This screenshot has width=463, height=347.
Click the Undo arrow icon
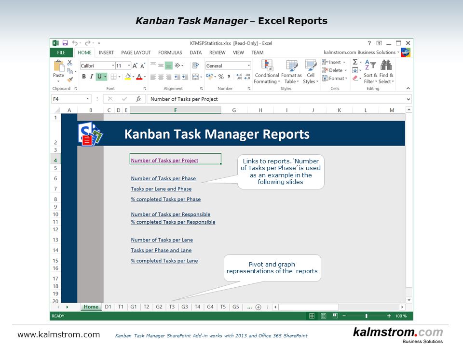[x=75, y=43]
